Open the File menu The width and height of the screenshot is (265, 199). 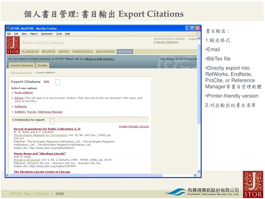point(9,34)
